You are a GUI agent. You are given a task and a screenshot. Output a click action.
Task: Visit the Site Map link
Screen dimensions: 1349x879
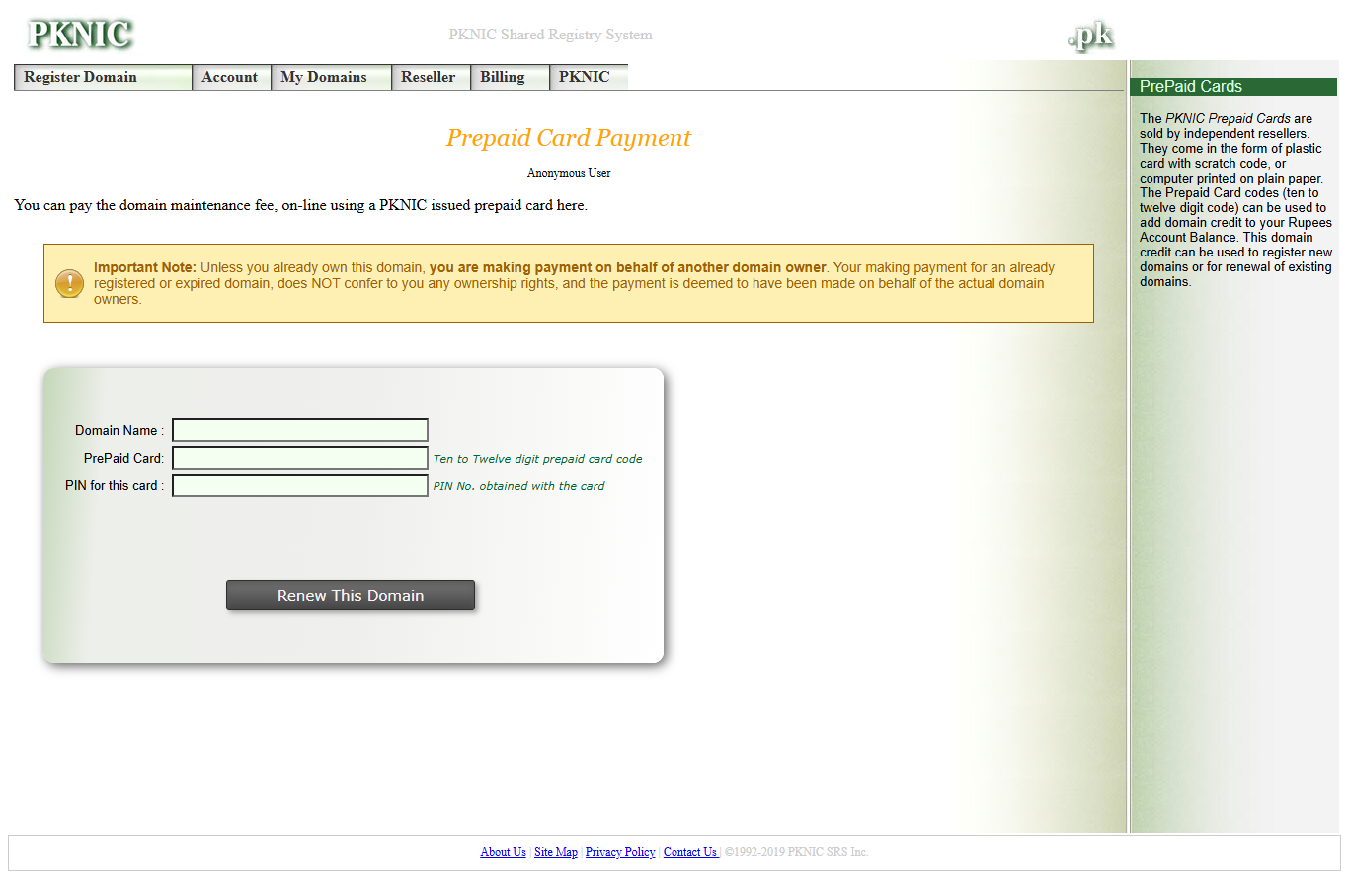(x=556, y=852)
